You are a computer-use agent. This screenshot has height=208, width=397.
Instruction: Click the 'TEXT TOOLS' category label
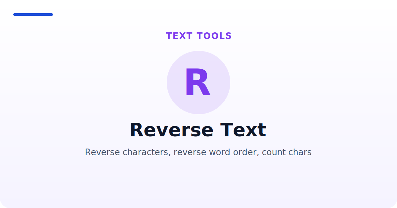(199, 36)
